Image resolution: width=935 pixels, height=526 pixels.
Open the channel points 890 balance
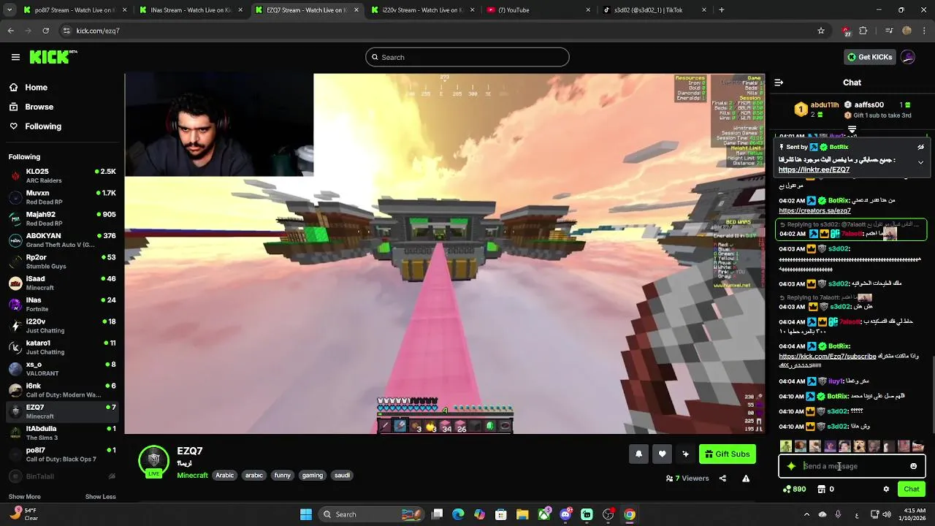coord(794,489)
